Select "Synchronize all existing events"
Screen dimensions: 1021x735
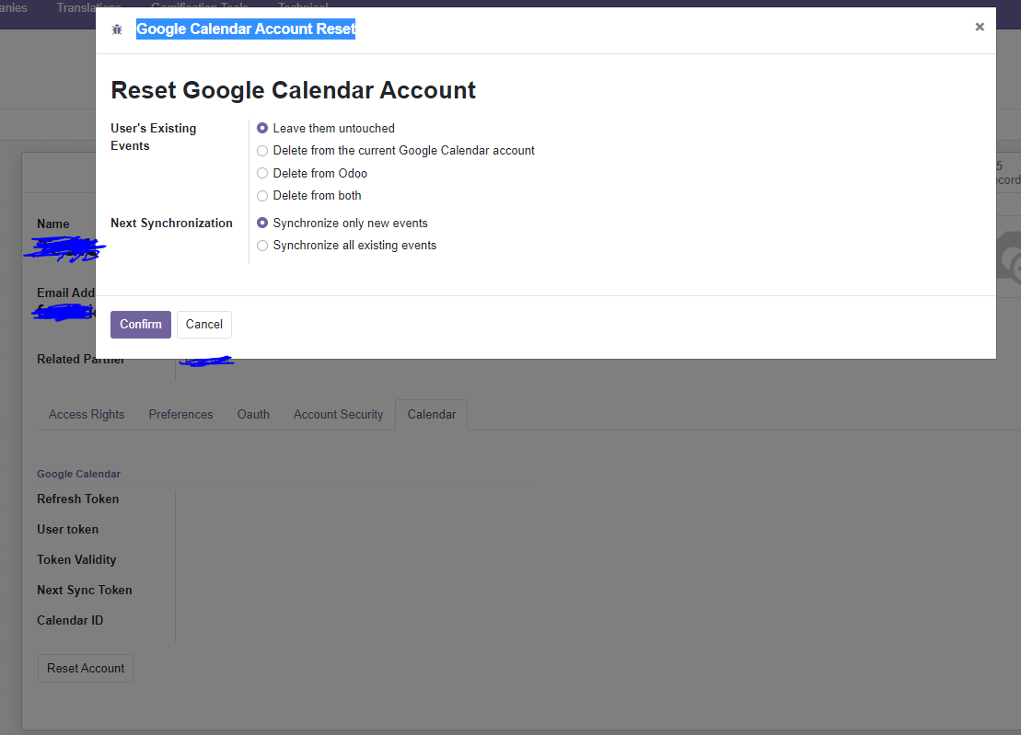coord(262,245)
